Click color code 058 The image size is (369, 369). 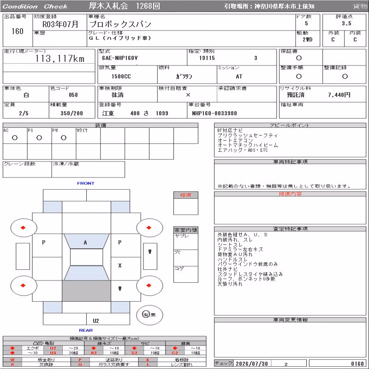click(x=73, y=95)
